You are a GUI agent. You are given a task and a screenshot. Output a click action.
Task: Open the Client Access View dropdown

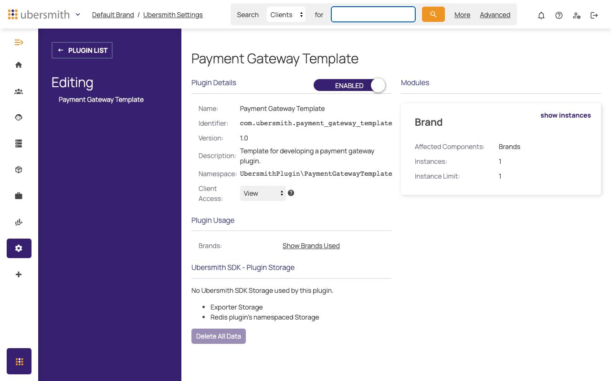click(263, 193)
